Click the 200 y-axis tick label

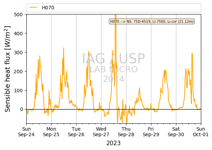coord(18,72)
